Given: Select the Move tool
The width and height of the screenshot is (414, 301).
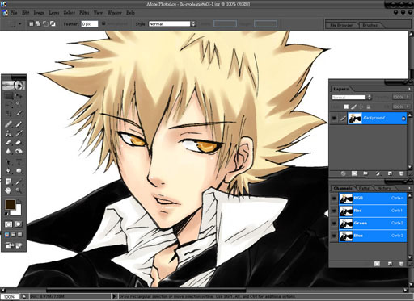Looking at the screenshot, I should click(19, 96).
